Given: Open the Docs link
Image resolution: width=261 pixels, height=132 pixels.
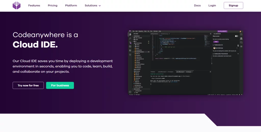Looking at the screenshot, I should pyautogui.click(x=197, y=6).
